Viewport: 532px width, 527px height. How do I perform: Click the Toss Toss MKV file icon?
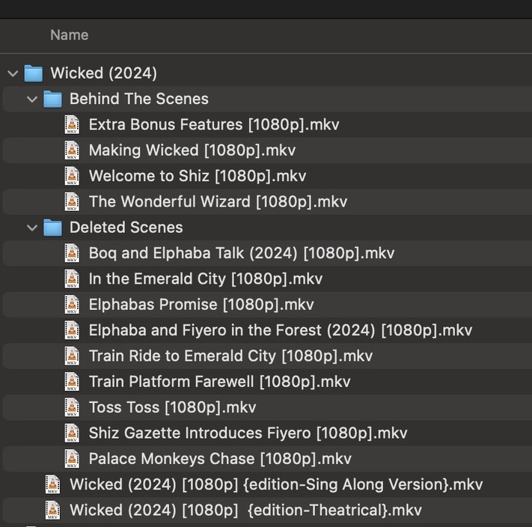[x=72, y=408]
